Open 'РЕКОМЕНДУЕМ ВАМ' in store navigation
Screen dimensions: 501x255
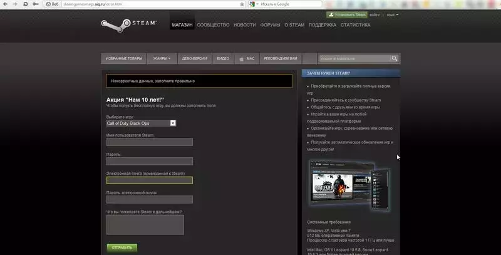tap(281, 58)
